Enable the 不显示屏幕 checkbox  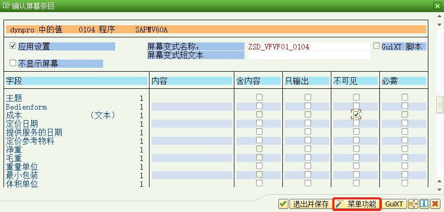(x=13, y=63)
